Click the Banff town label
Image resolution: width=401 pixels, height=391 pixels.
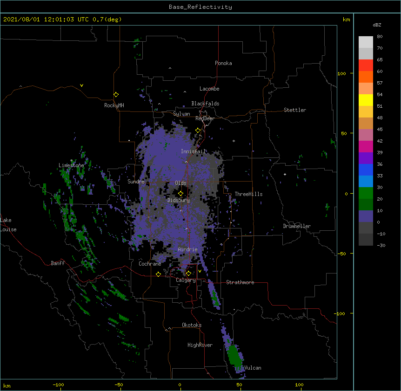58,263
